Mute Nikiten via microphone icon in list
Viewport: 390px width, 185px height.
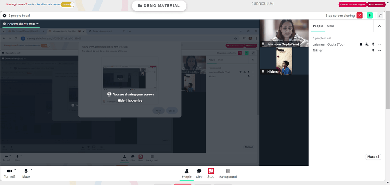pyautogui.click(x=373, y=50)
